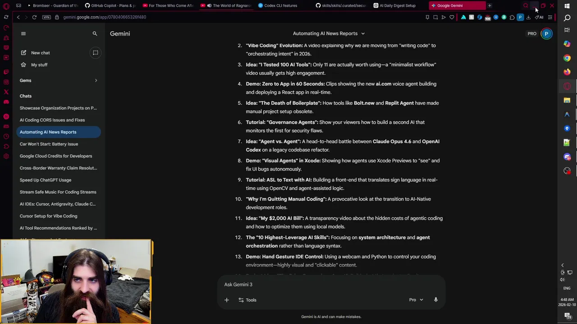This screenshot has height=324, width=577.
Task: Activate the microphone voice input
Action: (x=435, y=300)
